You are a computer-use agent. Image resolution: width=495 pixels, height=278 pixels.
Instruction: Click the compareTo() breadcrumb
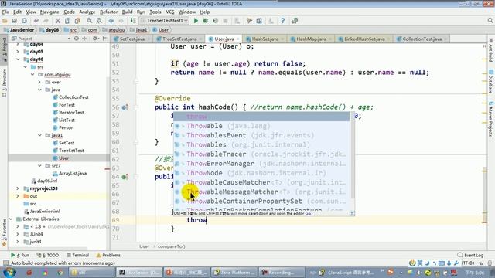pos(172,246)
